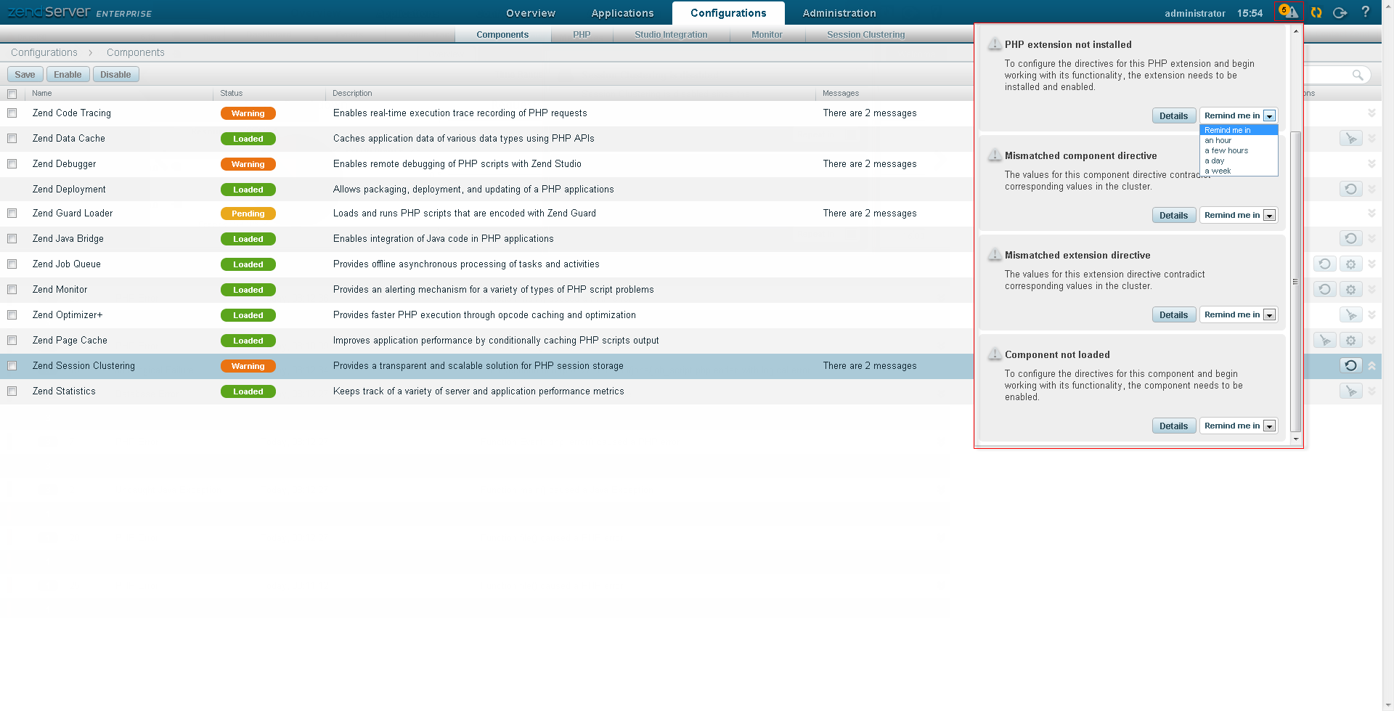Image resolution: width=1394 pixels, height=711 pixels.
Task: Open the notifications warning icon with badge
Action: [1289, 12]
